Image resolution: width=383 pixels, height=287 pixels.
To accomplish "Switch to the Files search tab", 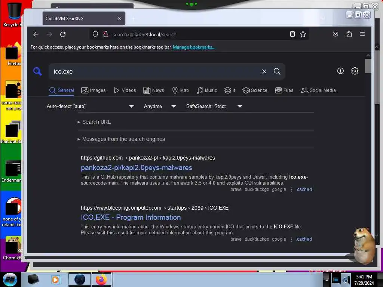I will [x=284, y=90].
